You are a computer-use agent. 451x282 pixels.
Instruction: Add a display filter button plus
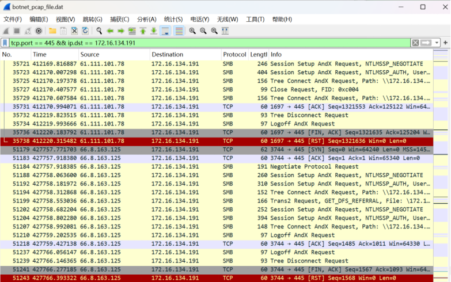click(x=446, y=43)
